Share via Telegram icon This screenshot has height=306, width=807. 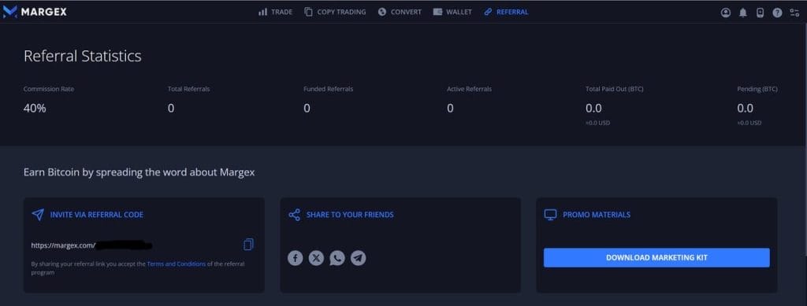click(359, 258)
